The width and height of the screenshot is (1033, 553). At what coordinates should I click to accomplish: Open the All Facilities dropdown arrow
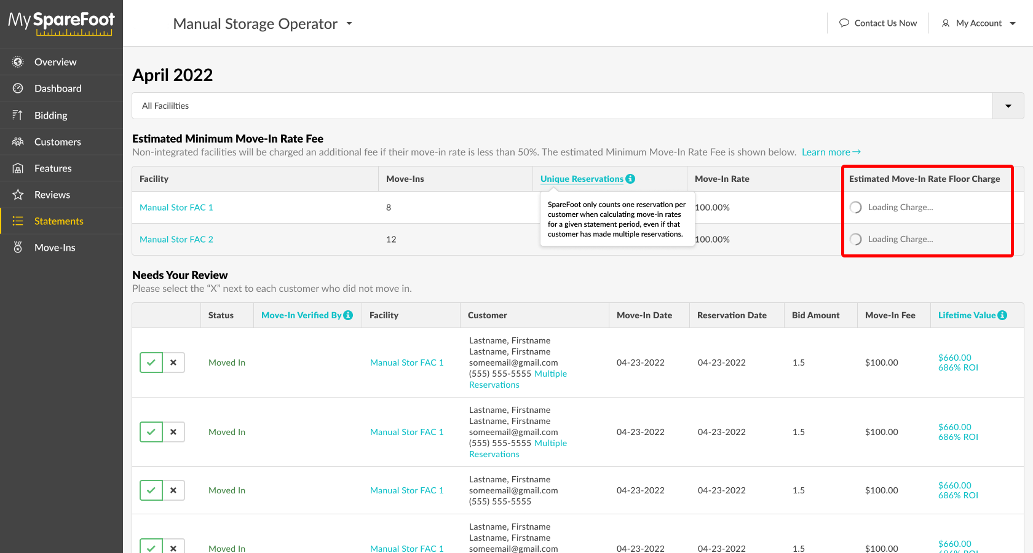tap(1008, 106)
